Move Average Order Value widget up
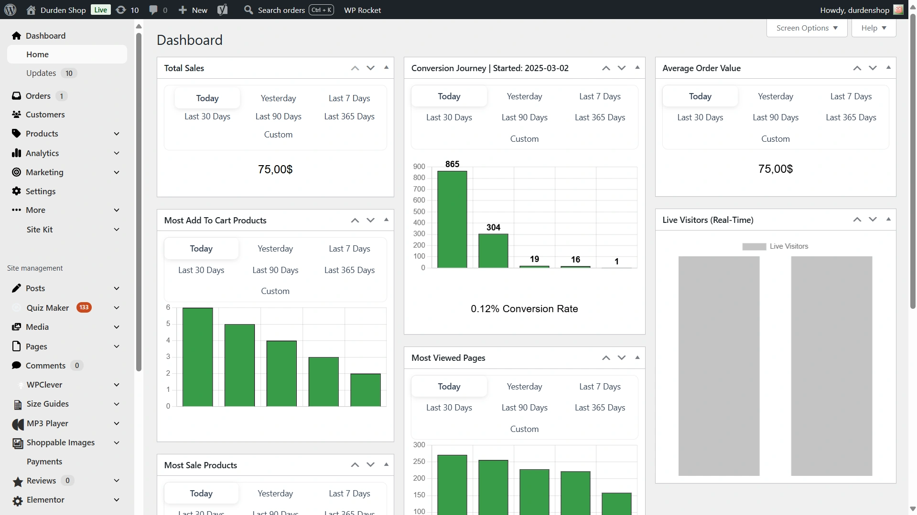The image size is (917, 515). tap(857, 68)
